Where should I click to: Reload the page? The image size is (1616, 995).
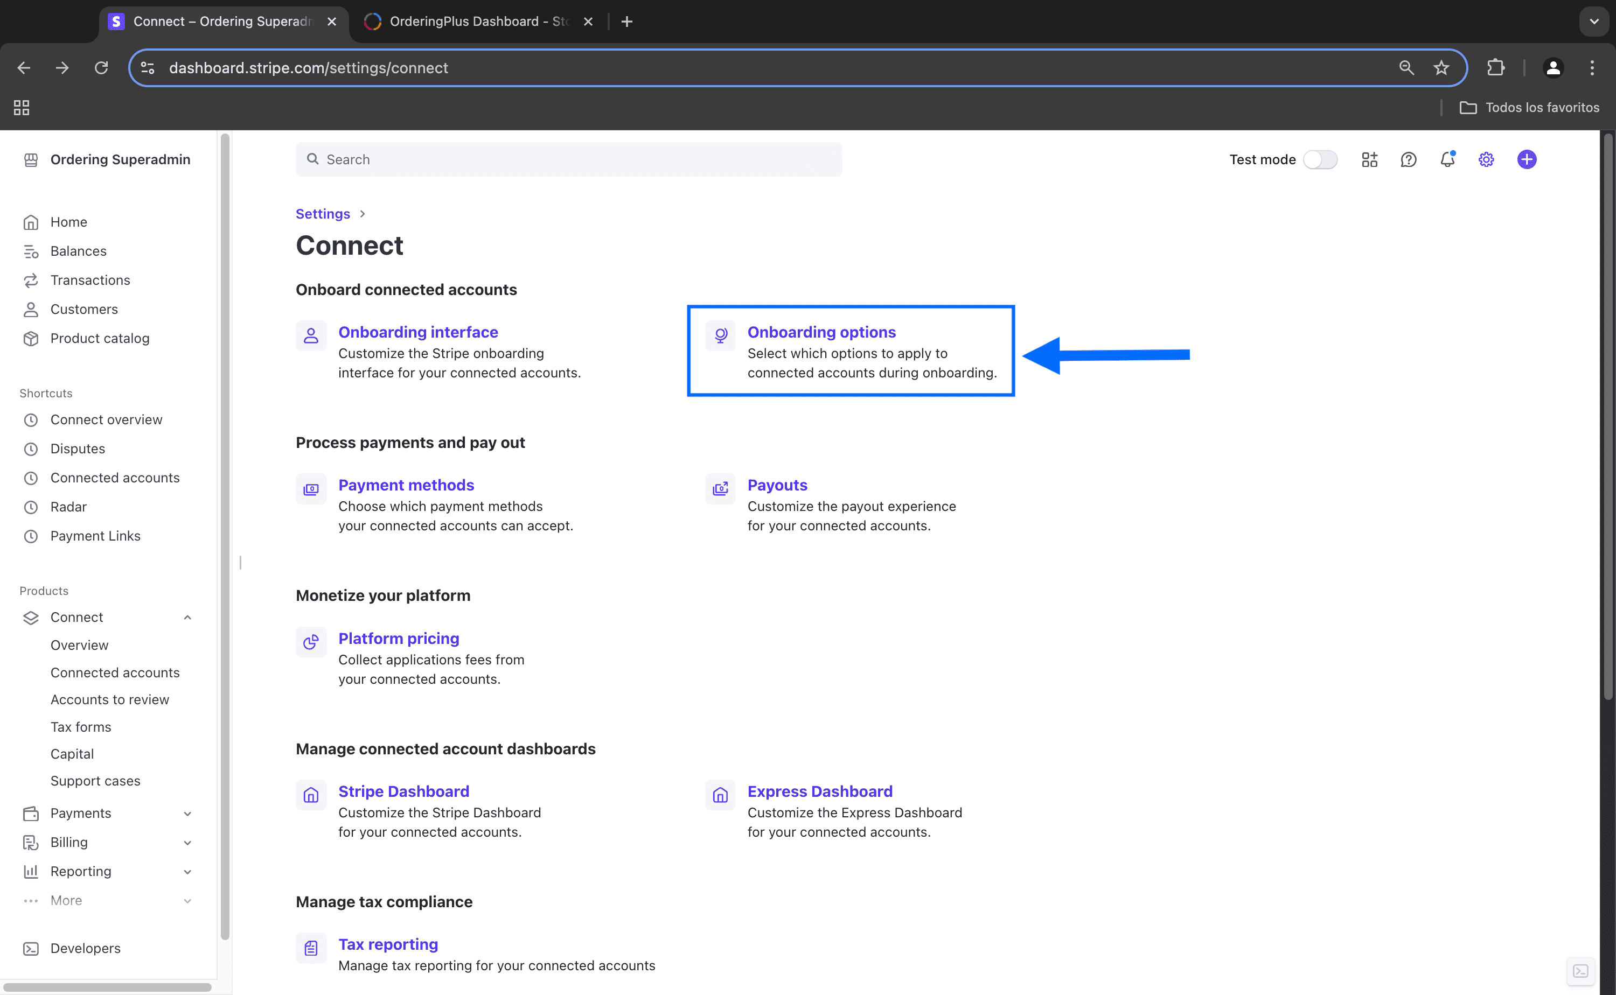(101, 68)
